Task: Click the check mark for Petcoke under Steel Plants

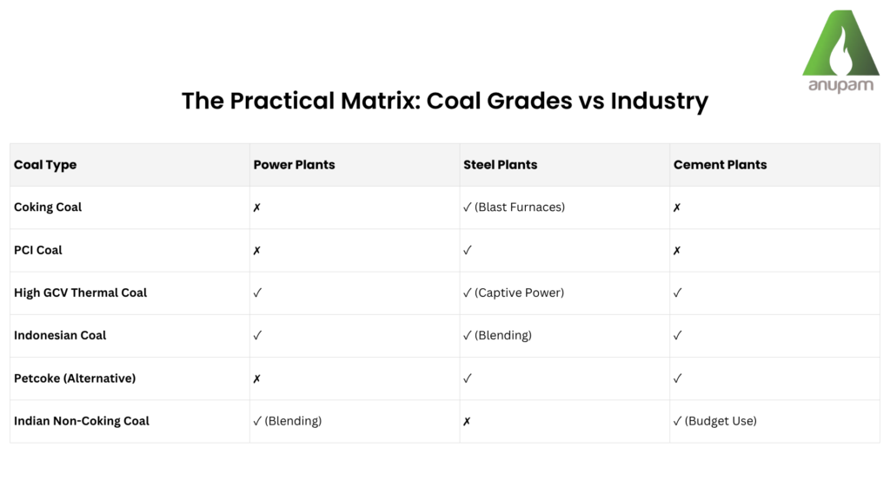Action: [x=468, y=378]
